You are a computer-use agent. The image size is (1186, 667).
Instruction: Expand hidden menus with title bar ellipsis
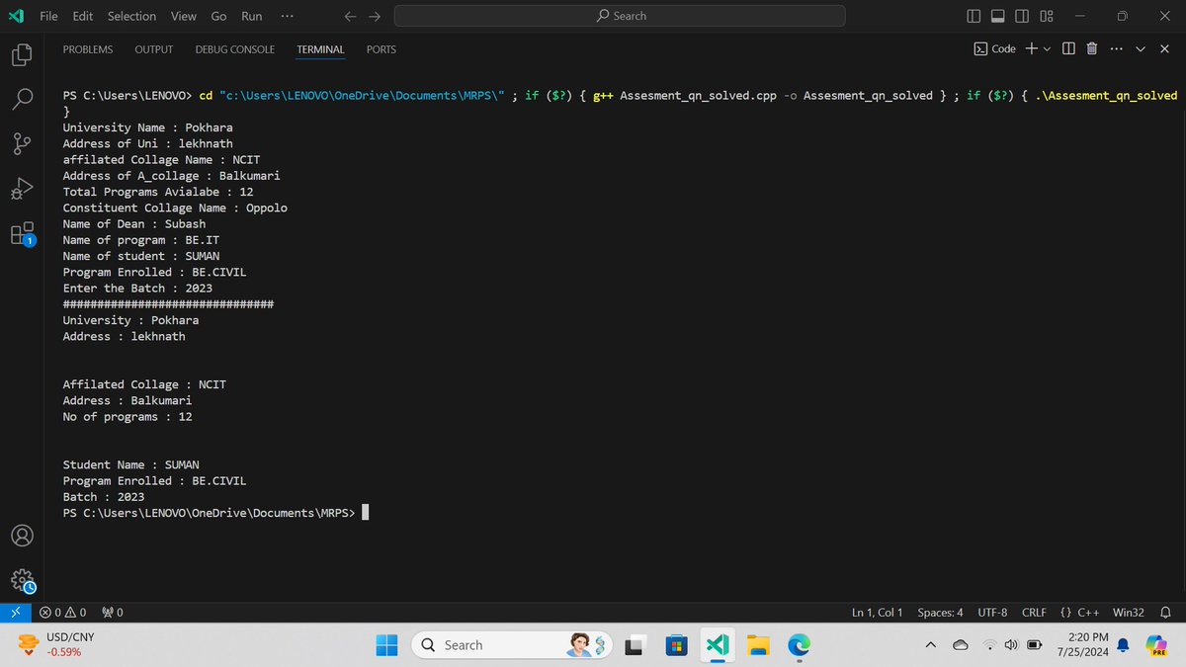[x=287, y=16]
